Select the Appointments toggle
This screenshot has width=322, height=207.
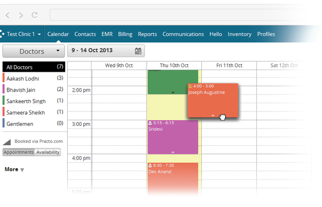click(19, 152)
